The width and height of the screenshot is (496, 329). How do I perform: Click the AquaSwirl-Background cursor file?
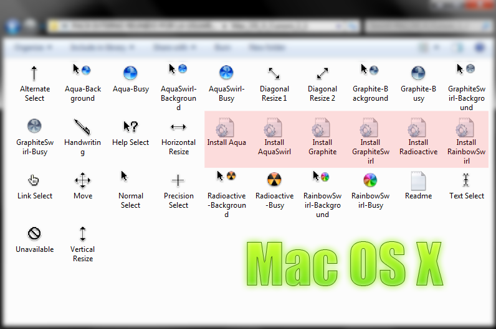click(x=178, y=88)
